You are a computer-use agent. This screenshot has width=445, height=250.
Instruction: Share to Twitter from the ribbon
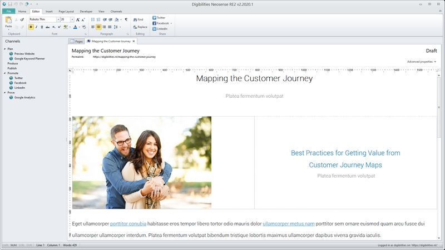tap(159, 18)
